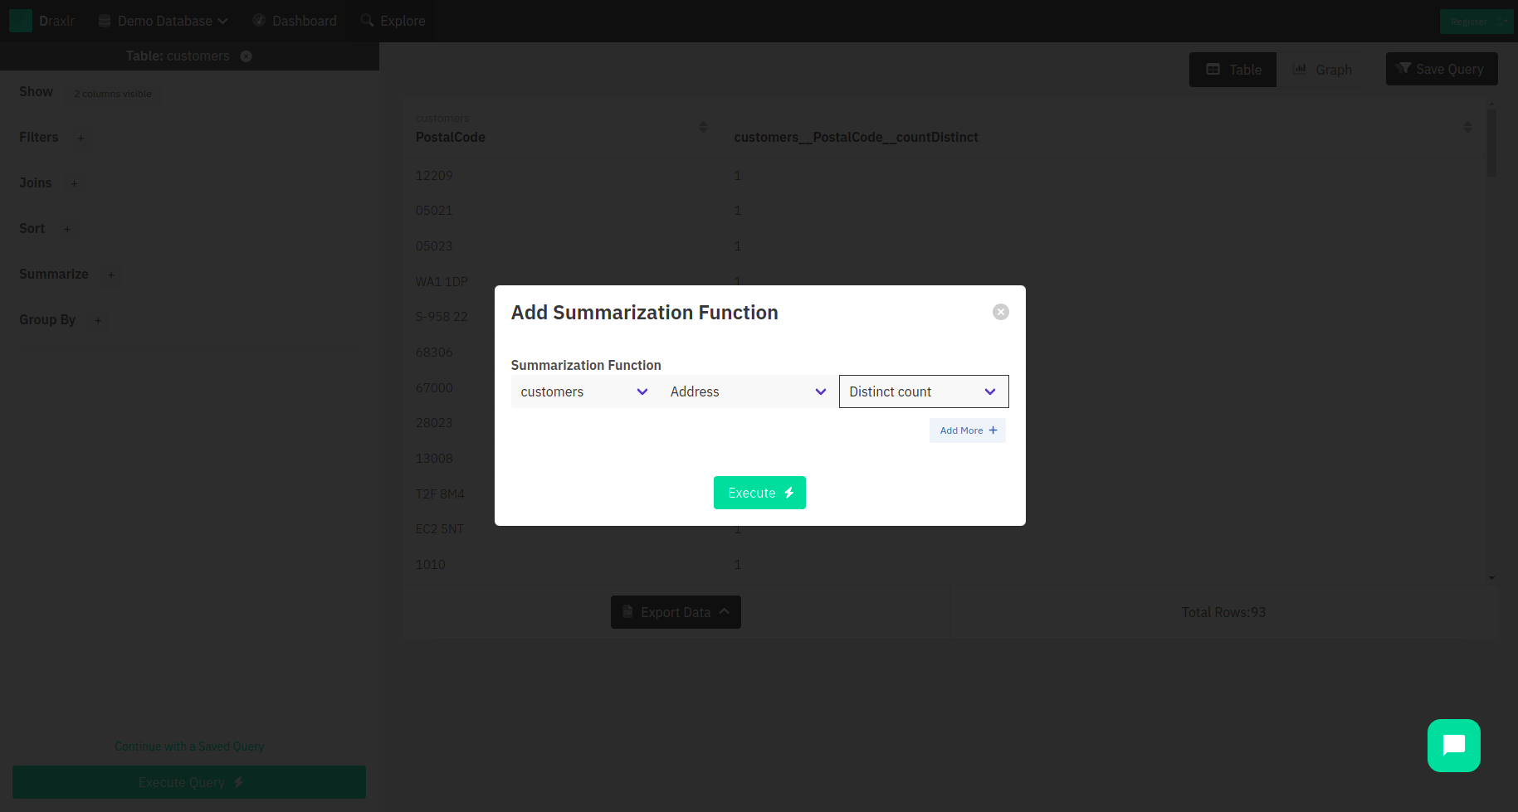
Task: Click postal code 68306 cell
Action: click(x=434, y=353)
